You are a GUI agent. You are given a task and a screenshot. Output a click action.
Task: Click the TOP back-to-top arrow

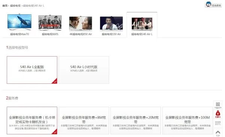(x=218, y=133)
